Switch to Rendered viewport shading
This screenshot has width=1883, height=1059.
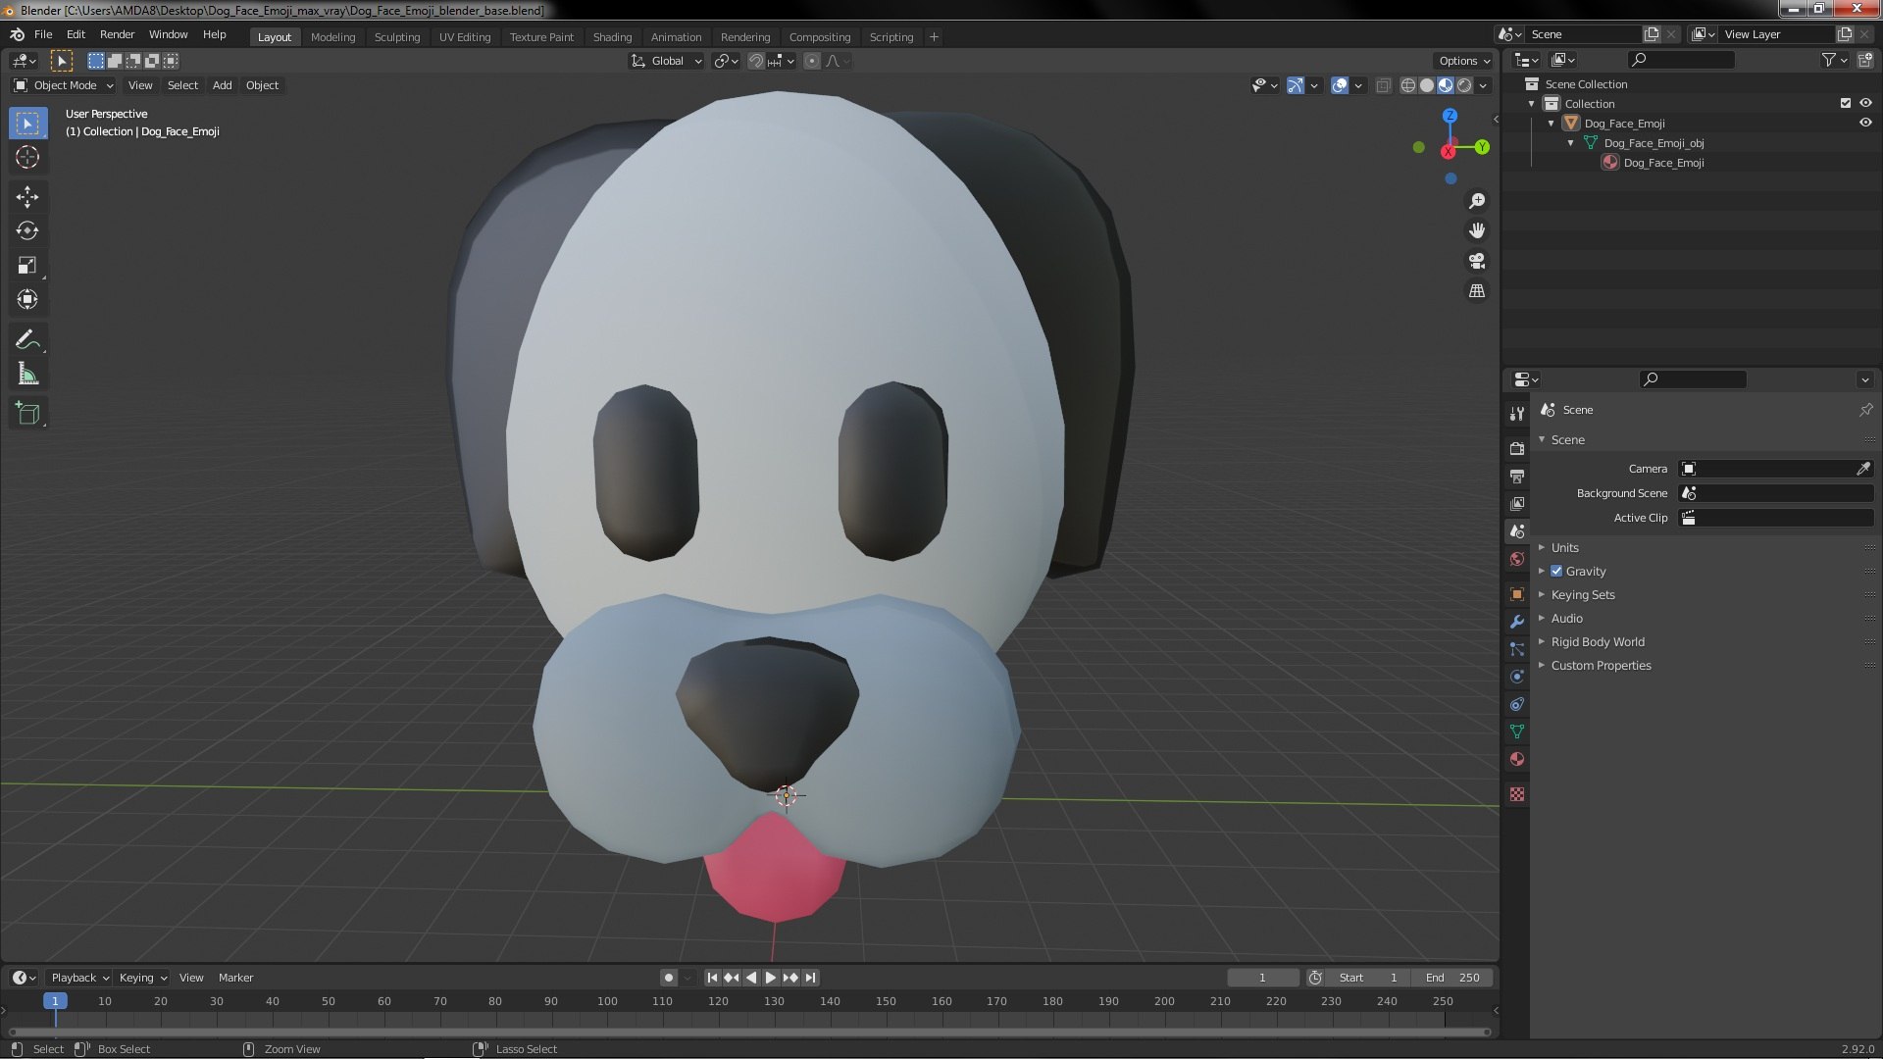(1464, 85)
